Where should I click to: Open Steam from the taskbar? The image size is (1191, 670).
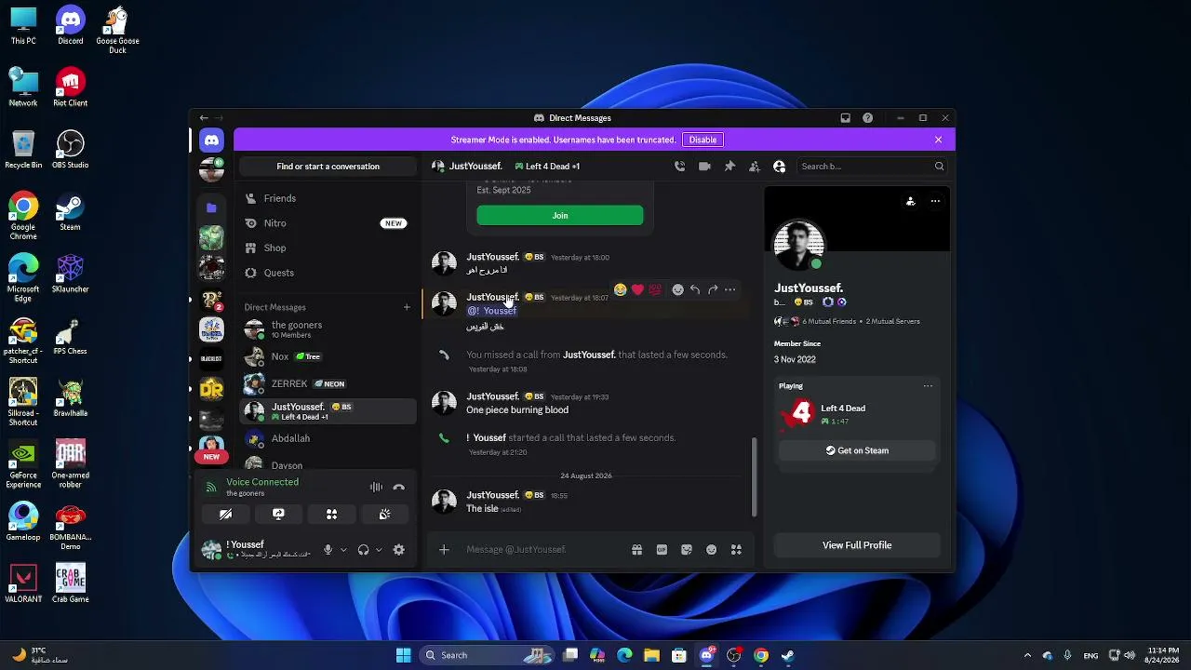click(788, 655)
